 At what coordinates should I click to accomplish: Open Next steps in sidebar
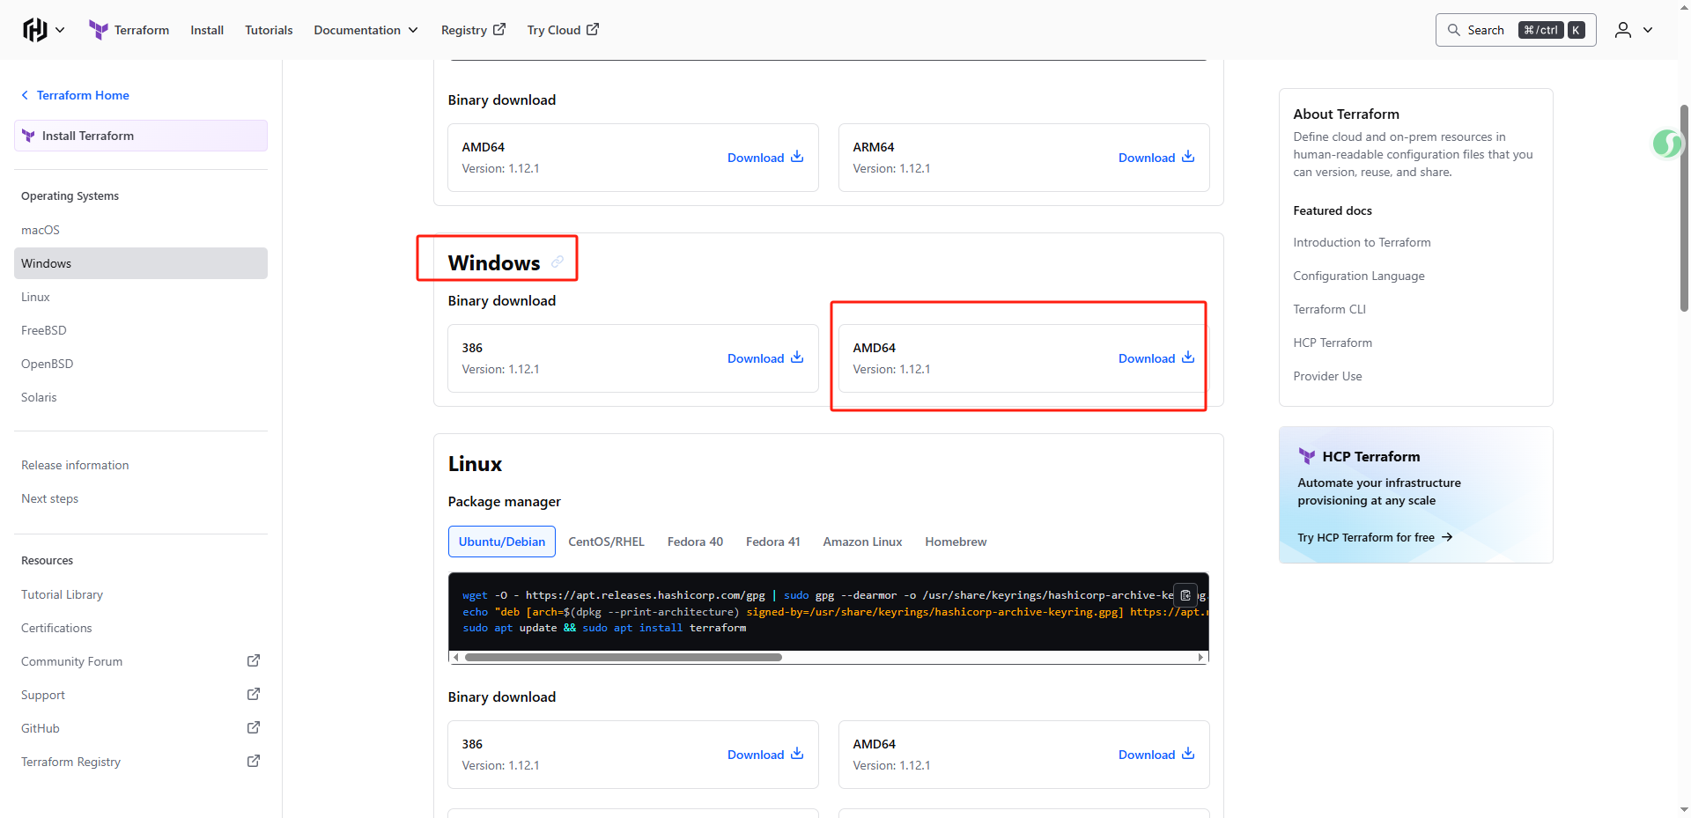50,498
